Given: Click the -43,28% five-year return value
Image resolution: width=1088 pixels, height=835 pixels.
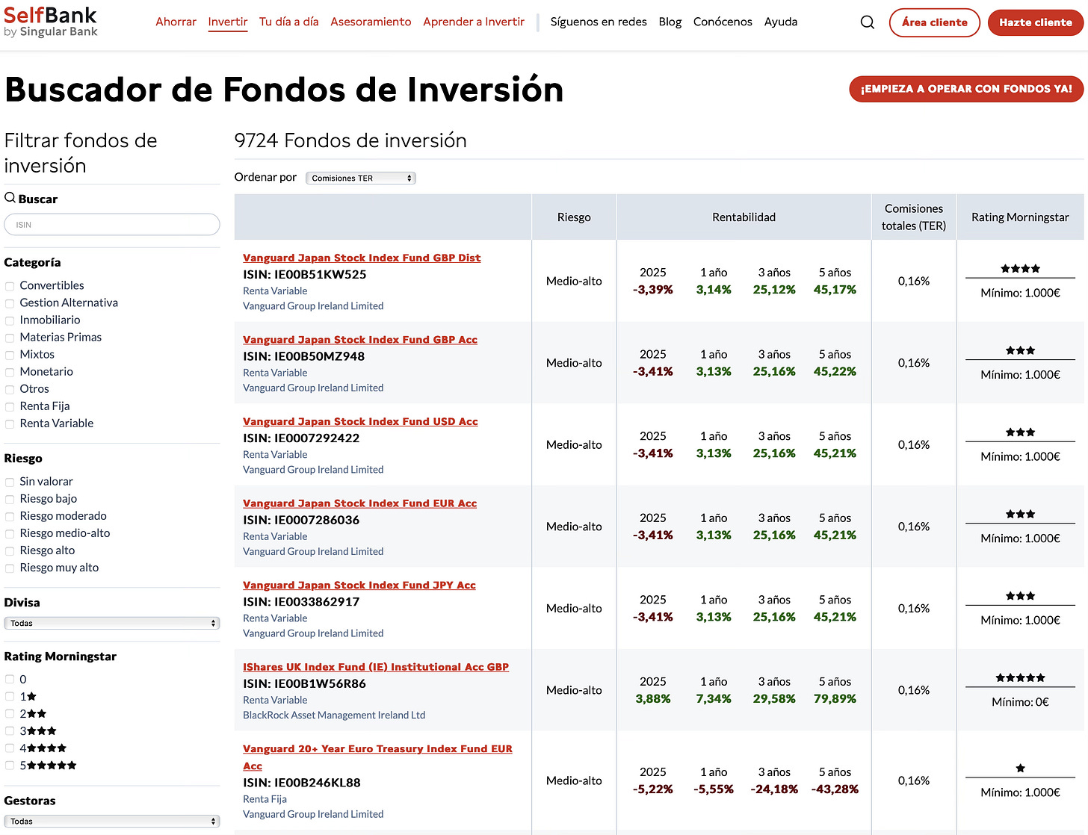Looking at the screenshot, I should pos(835,789).
